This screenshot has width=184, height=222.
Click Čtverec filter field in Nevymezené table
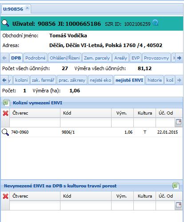(35, 206)
